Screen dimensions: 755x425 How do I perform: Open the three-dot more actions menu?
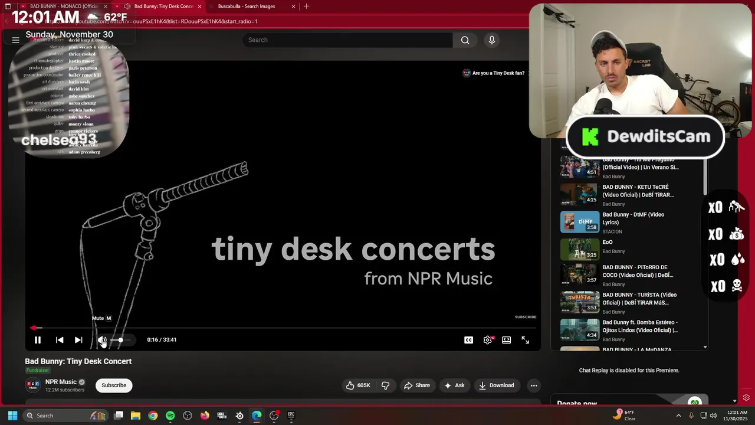(534, 385)
